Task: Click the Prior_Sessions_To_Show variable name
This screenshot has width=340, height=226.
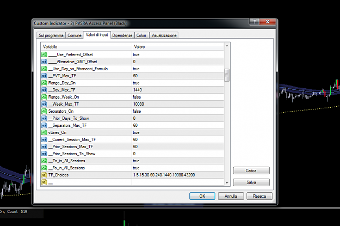Action: point(72,154)
